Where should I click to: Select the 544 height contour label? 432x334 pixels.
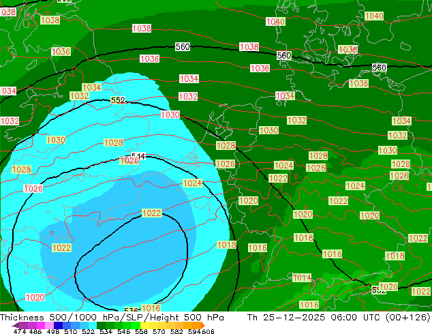[x=138, y=156]
